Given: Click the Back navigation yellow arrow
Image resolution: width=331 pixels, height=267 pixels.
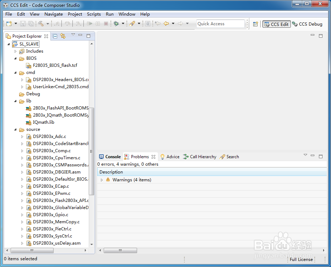Looking at the screenshot, I should 166,23.
